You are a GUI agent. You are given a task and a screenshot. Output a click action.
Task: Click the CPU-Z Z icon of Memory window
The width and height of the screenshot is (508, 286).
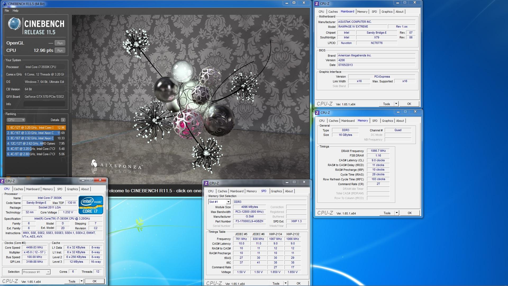317,113
